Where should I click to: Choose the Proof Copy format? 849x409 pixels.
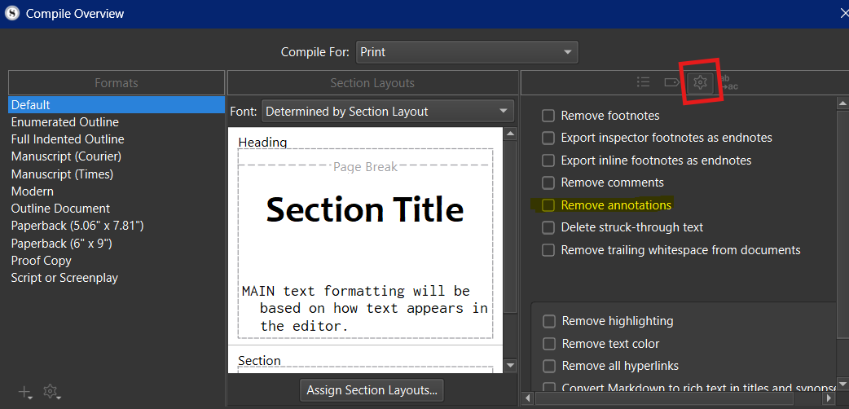click(41, 261)
